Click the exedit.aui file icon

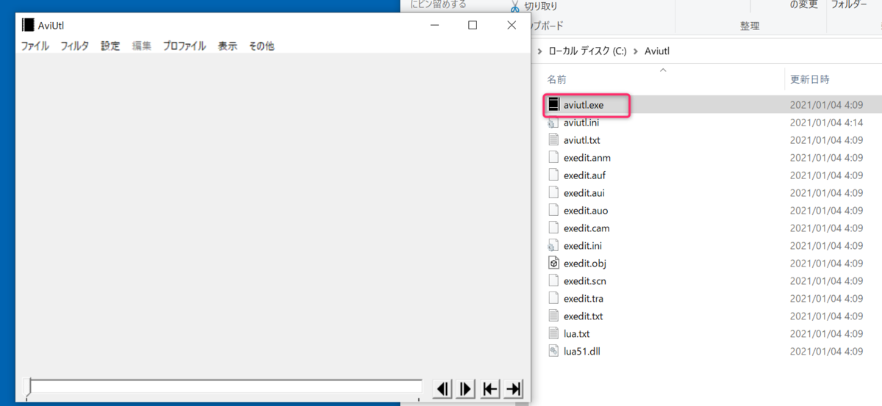(554, 193)
